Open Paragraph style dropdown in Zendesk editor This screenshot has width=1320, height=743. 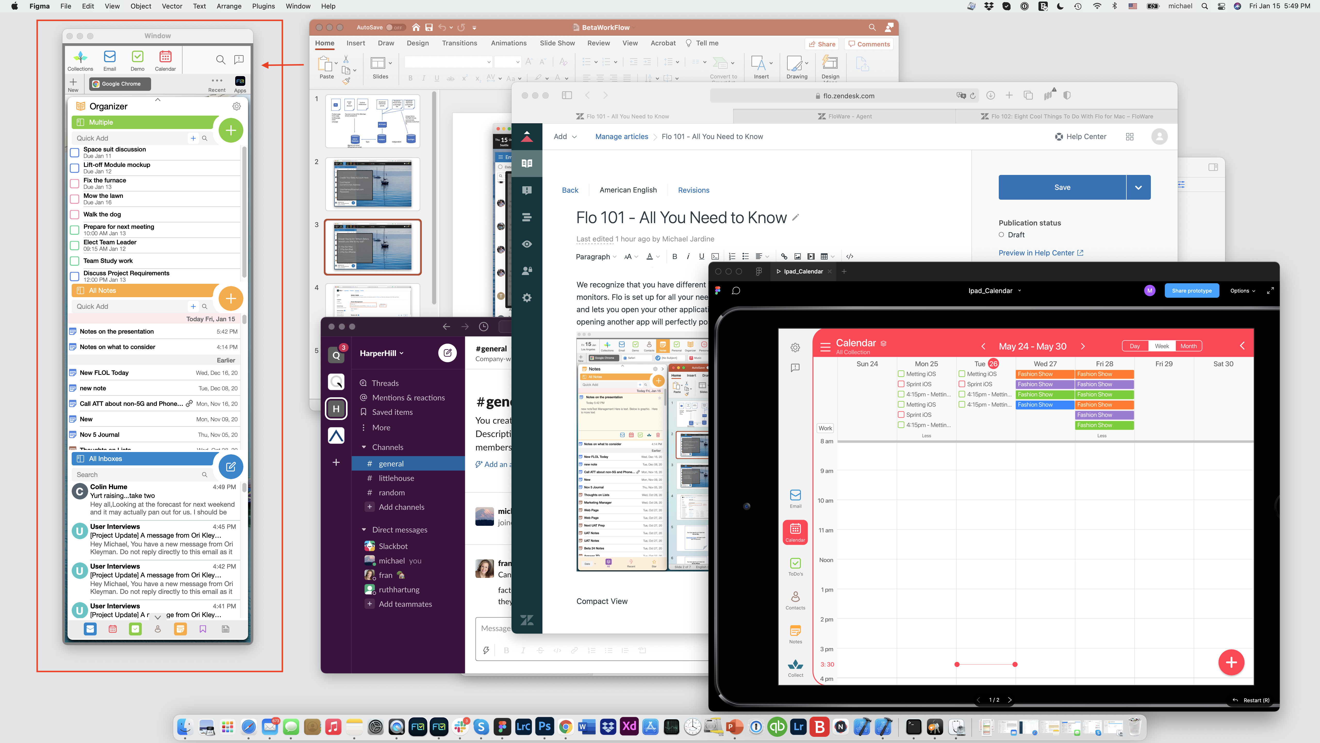(x=597, y=256)
